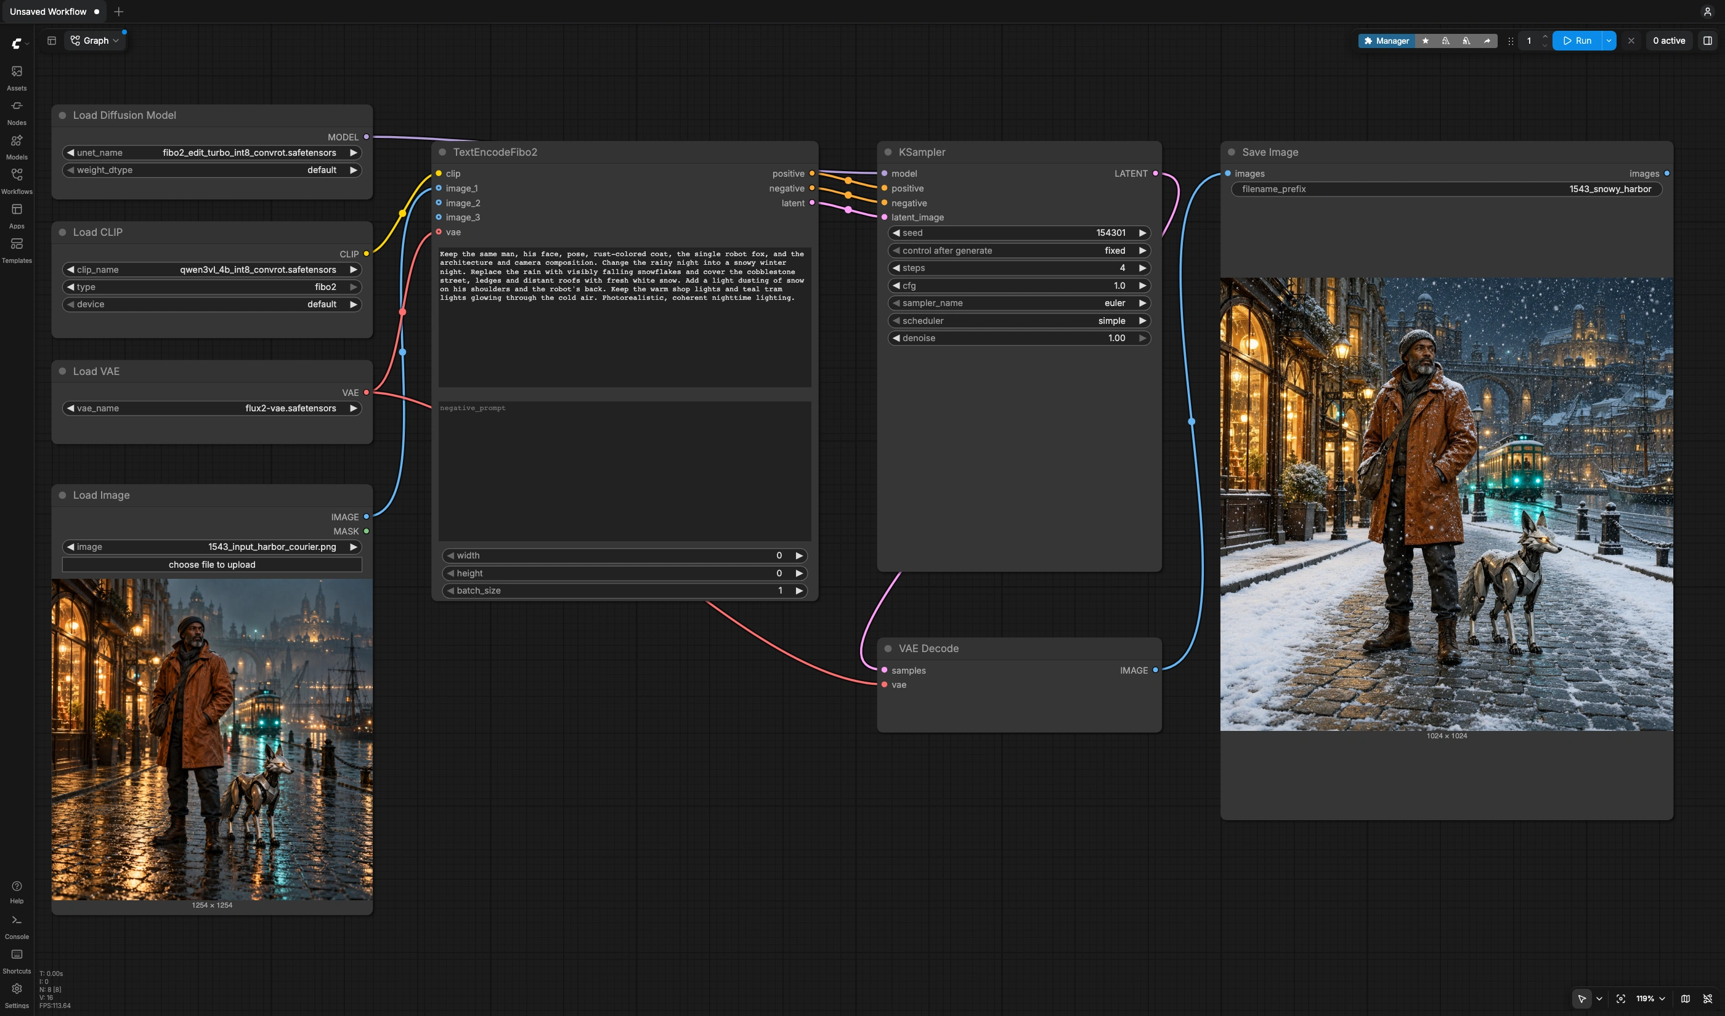1725x1016 pixels.
Task: Open the Nodes library sidebar
Action: click(17, 112)
